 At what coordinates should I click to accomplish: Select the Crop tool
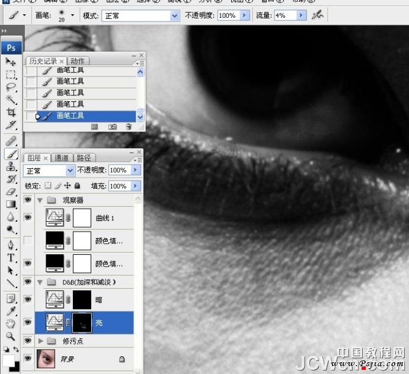11,112
